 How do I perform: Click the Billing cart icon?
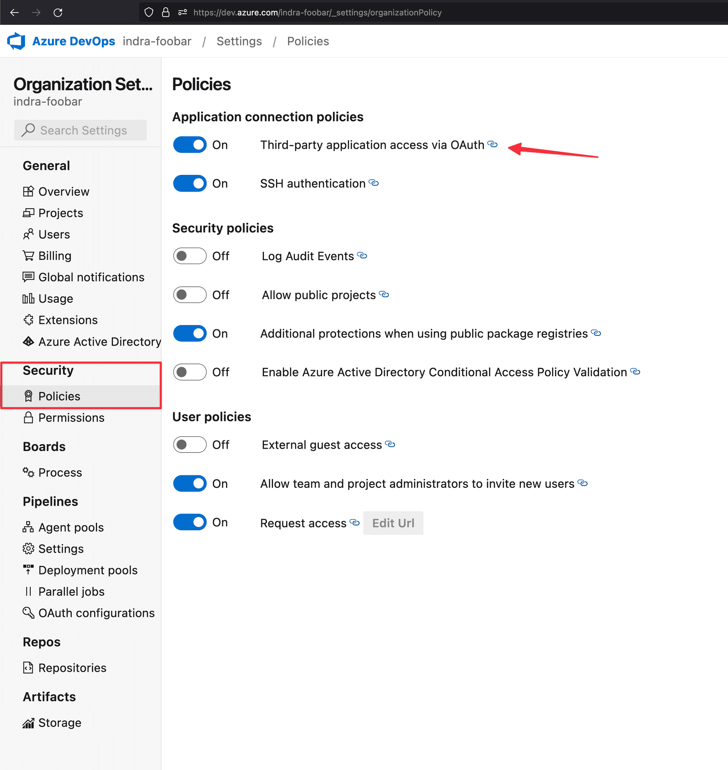[28, 255]
